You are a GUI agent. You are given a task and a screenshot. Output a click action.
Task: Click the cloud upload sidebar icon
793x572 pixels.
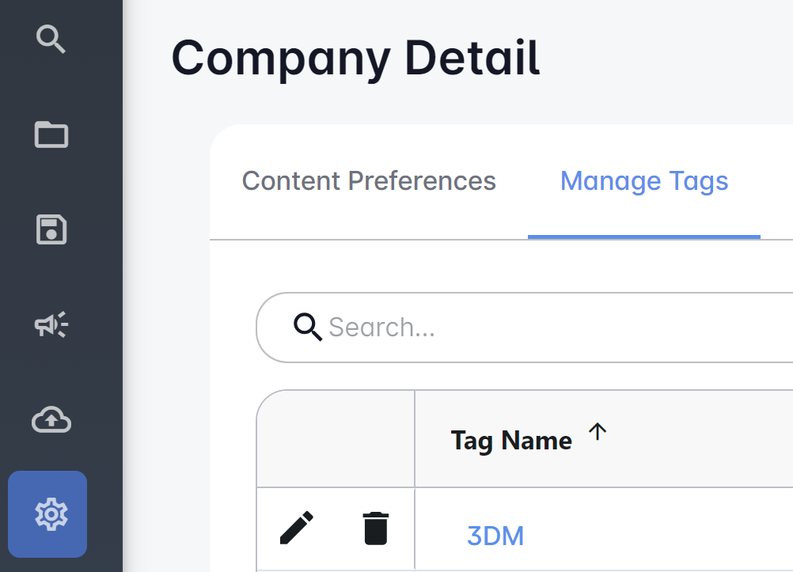click(x=51, y=420)
